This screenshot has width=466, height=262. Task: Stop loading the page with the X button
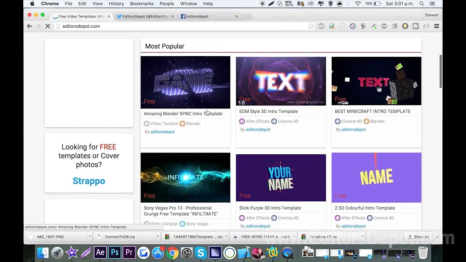(48, 26)
